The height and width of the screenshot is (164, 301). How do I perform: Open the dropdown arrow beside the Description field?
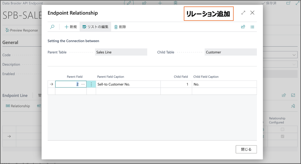pos(294,64)
